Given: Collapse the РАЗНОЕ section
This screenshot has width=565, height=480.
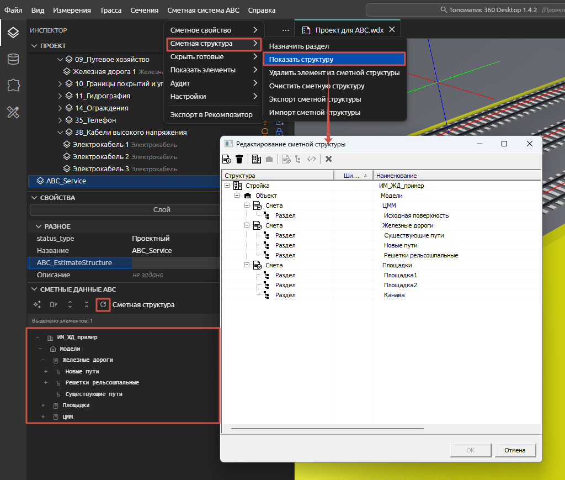Looking at the screenshot, I should click(39, 226).
